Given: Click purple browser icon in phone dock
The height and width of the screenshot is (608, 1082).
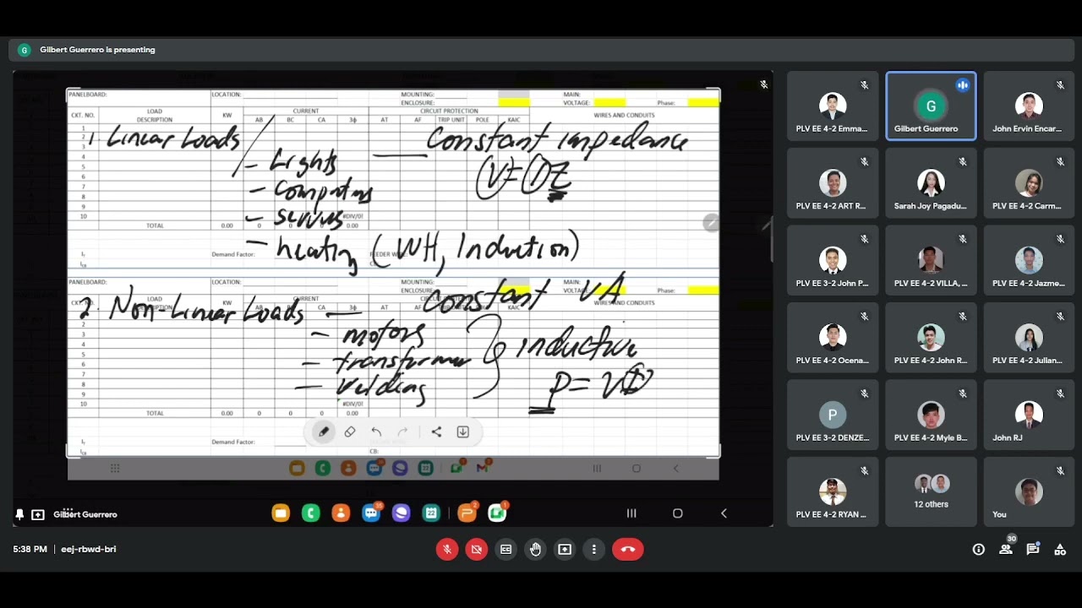Looking at the screenshot, I should coord(401,513).
